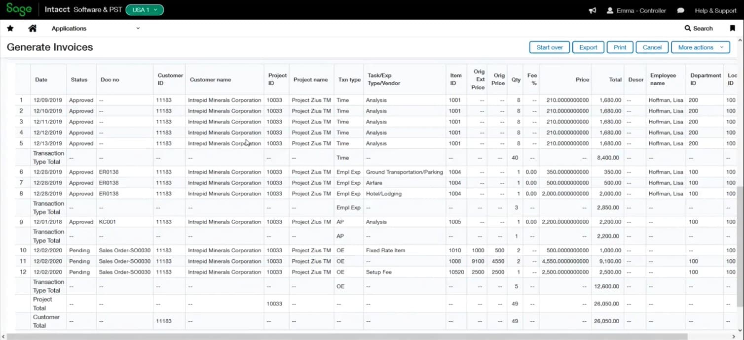Click the Print button
The height and width of the screenshot is (340, 744).
pyautogui.click(x=620, y=47)
